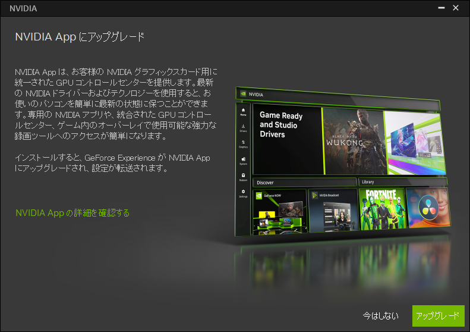Choose 今はしない to skip upgrade

coord(380,315)
